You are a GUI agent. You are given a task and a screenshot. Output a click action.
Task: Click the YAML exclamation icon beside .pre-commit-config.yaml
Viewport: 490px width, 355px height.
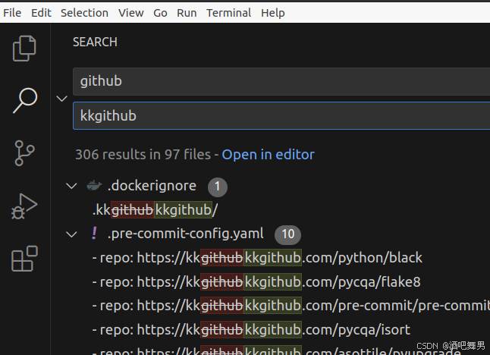tap(94, 233)
